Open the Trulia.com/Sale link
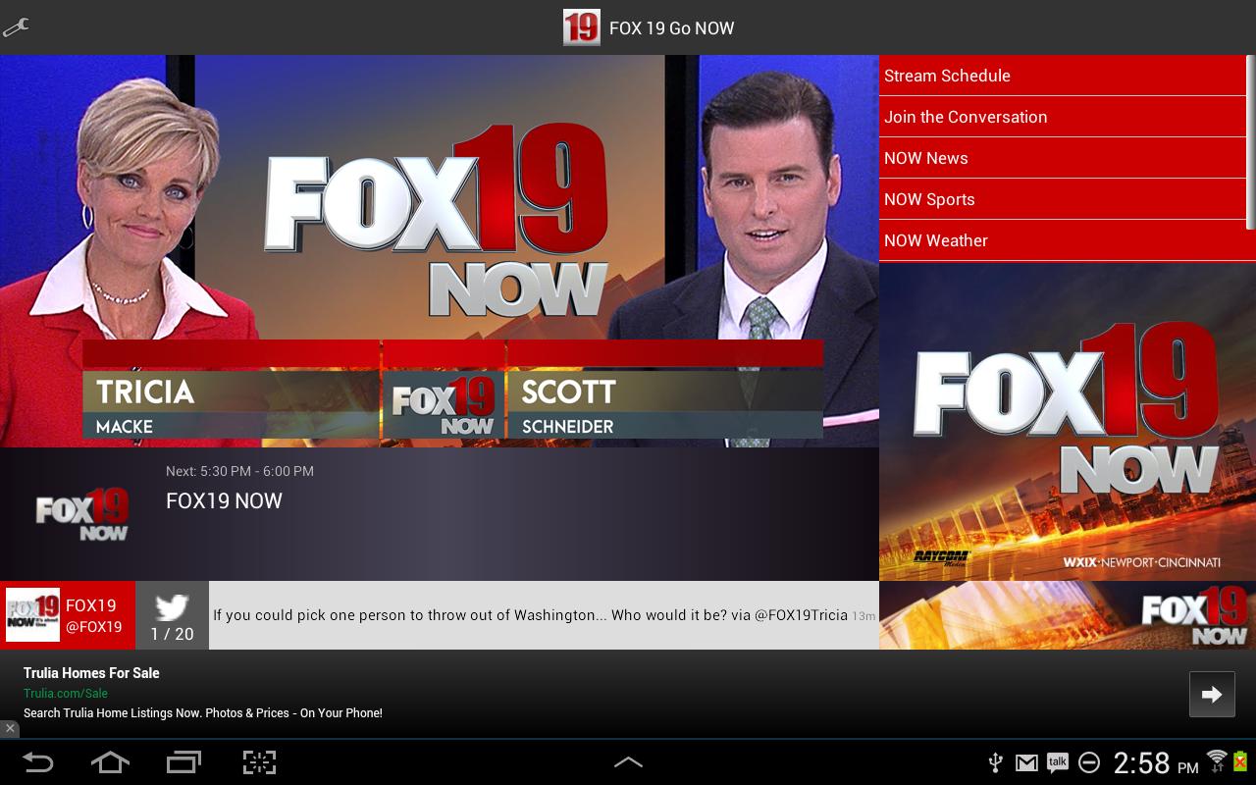This screenshot has height=785, width=1256. point(66,693)
